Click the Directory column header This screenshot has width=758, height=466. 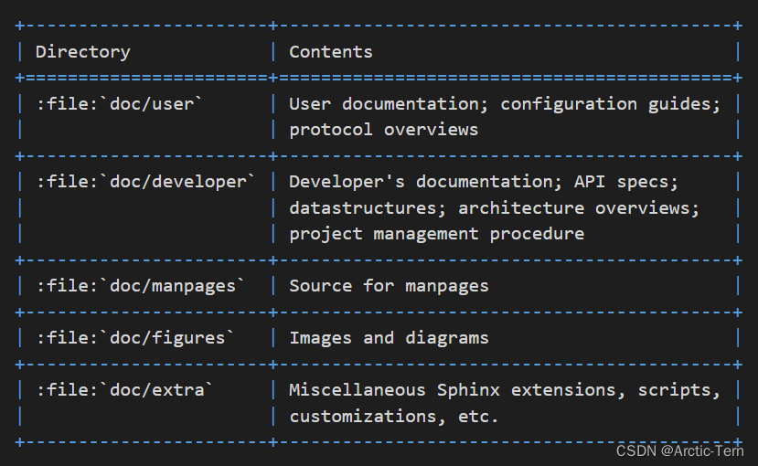tap(82, 52)
